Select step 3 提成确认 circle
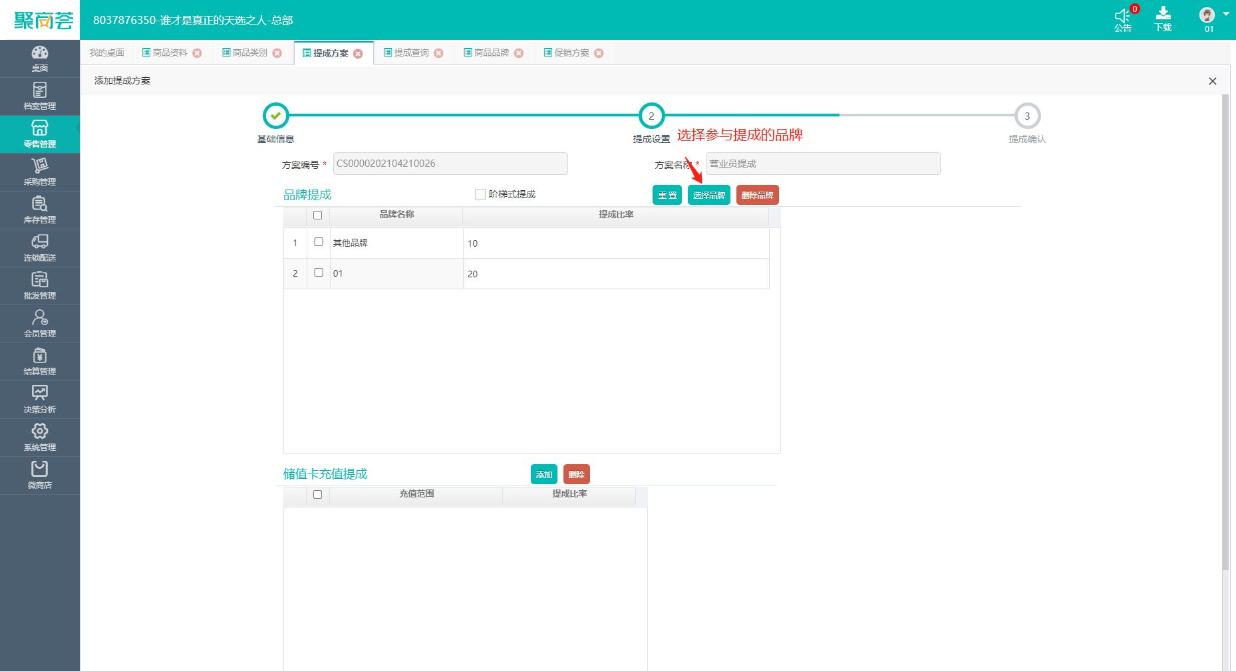1236x671 pixels. click(x=1027, y=116)
